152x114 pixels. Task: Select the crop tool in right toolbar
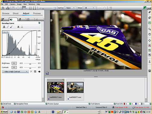(150, 12)
